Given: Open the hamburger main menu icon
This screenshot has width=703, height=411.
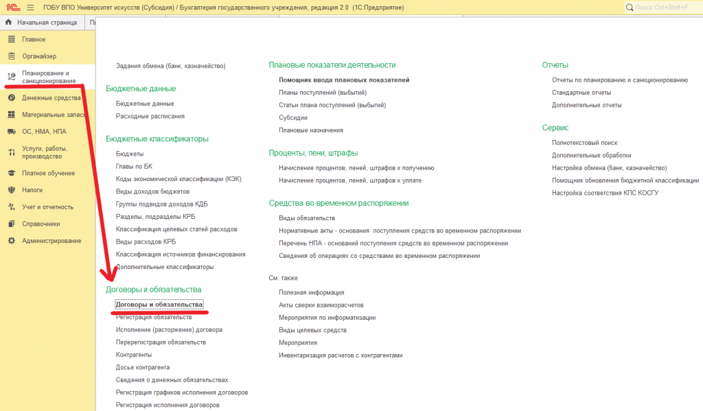Looking at the screenshot, I should pyautogui.click(x=30, y=7).
